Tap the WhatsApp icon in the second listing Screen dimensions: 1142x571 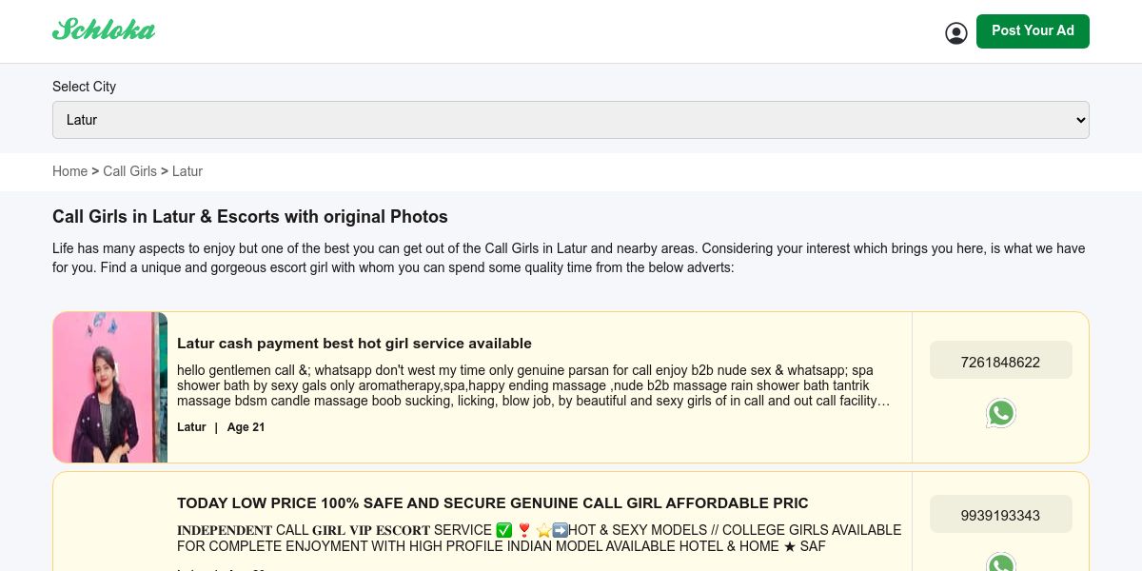(x=1000, y=562)
